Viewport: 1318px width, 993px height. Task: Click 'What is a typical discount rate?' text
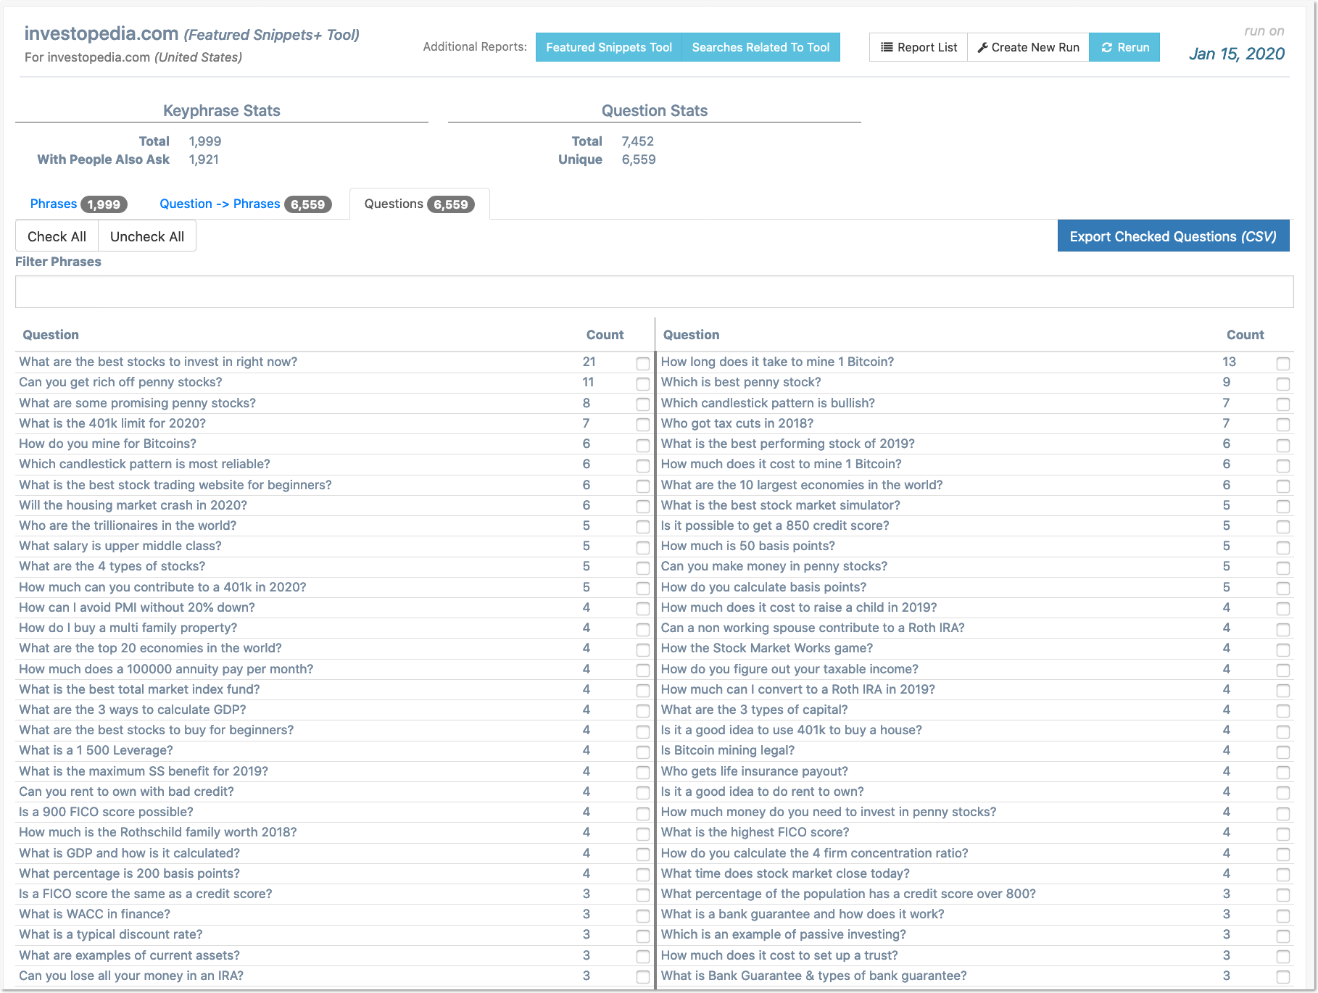click(x=110, y=934)
